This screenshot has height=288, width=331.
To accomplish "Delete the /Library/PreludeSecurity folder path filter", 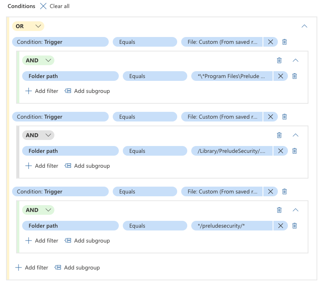I will point(294,151).
